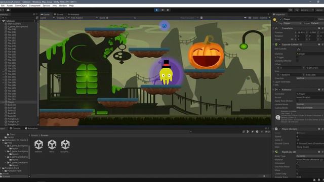The image size is (324, 182).
Task: Toggle the Is Trigger checkbox
Action: [297, 57]
